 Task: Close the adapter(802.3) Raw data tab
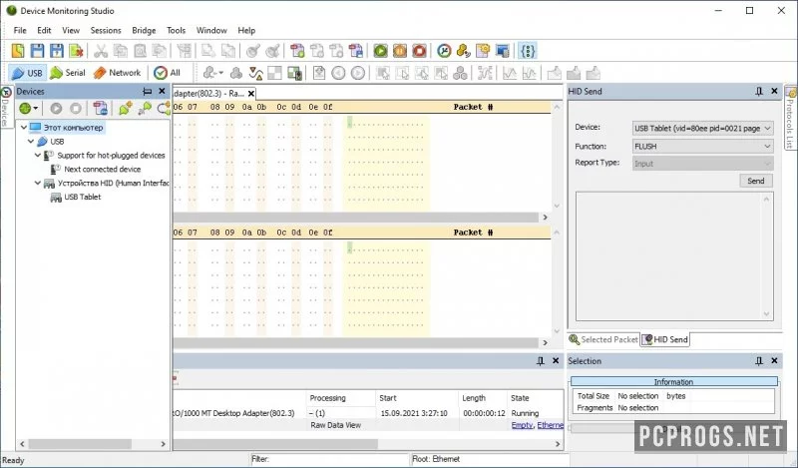point(251,94)
